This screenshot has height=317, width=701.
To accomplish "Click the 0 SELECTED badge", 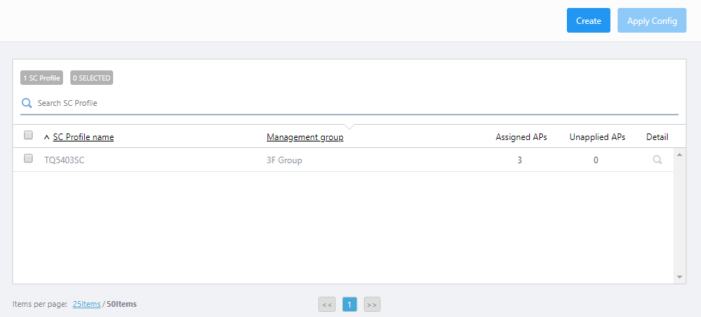I will click(x=91, y=78).
